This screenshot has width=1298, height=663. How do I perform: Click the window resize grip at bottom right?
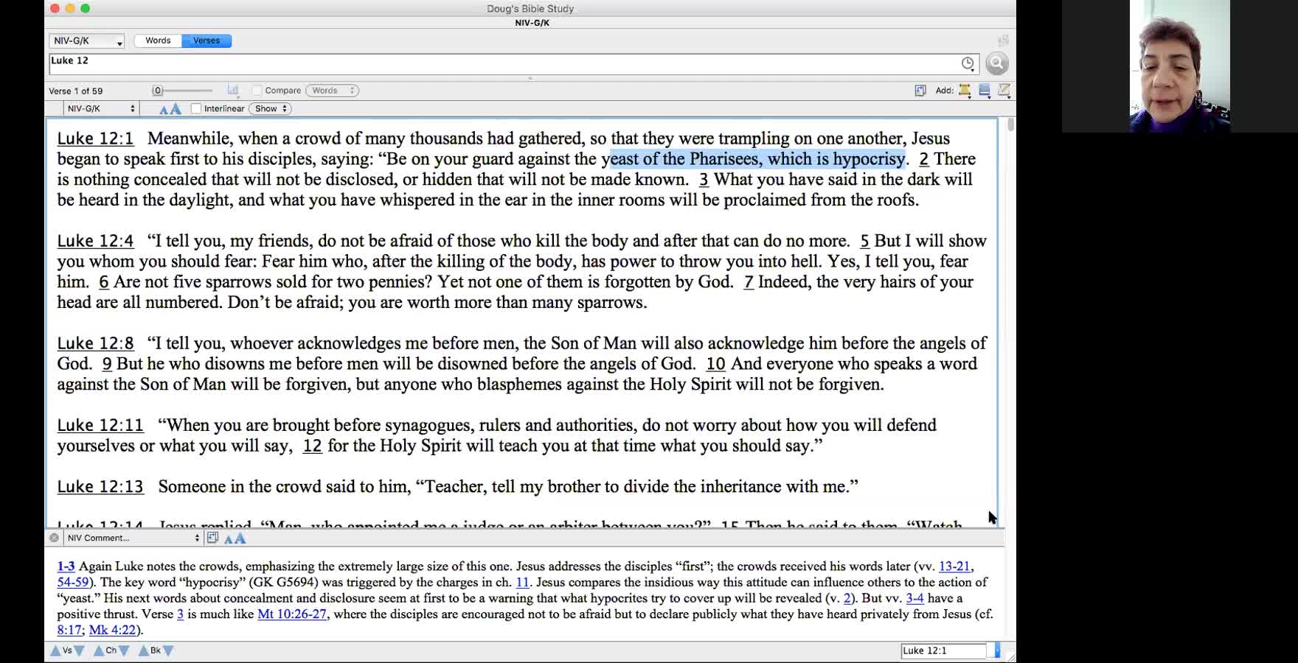(1010, 656)
